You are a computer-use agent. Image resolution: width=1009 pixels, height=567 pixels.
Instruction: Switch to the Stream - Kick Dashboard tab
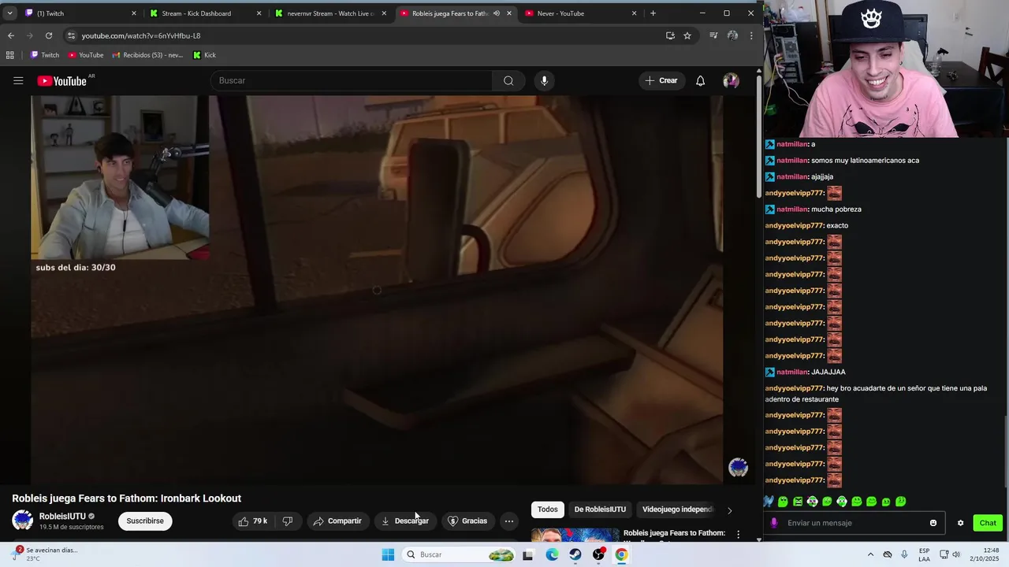[x=205, y=13]
